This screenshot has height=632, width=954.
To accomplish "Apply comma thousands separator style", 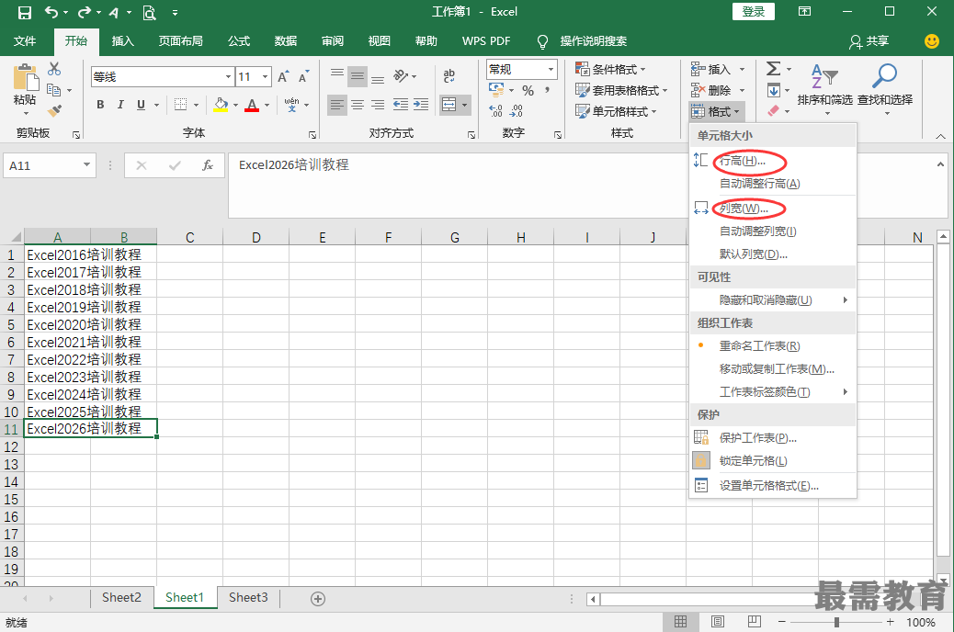I will [548, 91].
